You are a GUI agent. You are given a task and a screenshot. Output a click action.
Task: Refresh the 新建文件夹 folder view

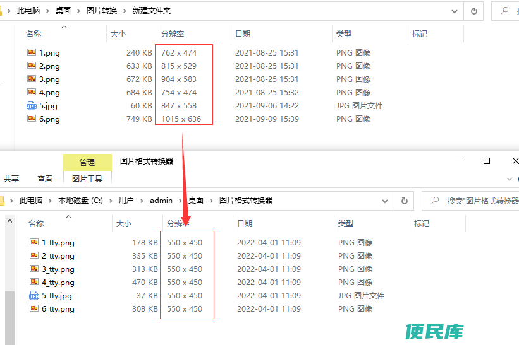[x=473, y=11]
